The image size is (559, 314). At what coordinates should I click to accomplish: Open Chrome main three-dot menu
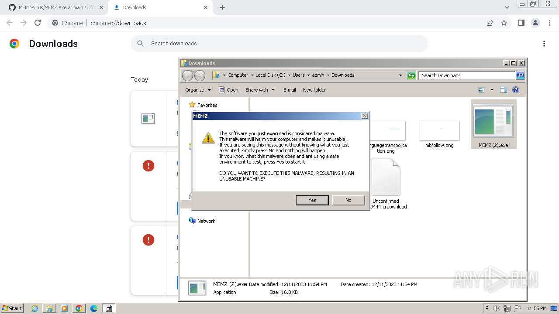click(549, 23)
